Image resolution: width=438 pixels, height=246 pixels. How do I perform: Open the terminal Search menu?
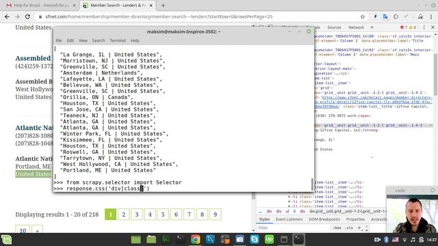click(x=99, y=40)
